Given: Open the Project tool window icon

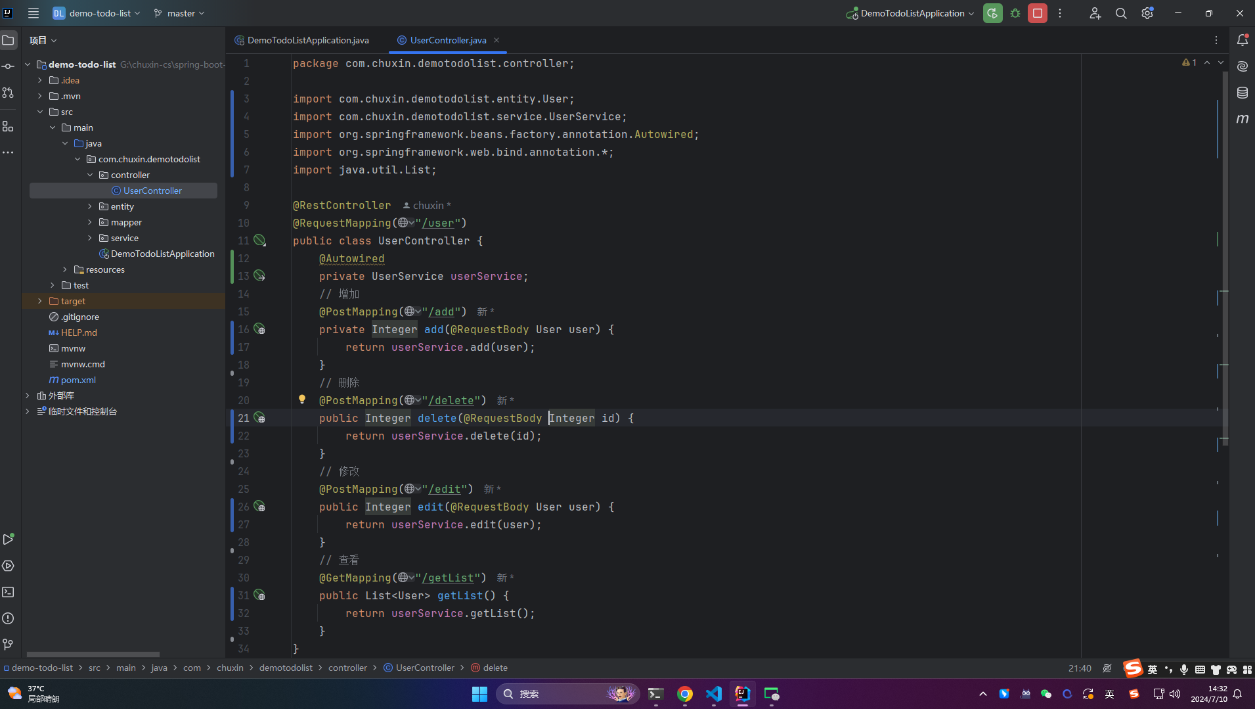Looking at the screenshot, I should tap(8, 40).
